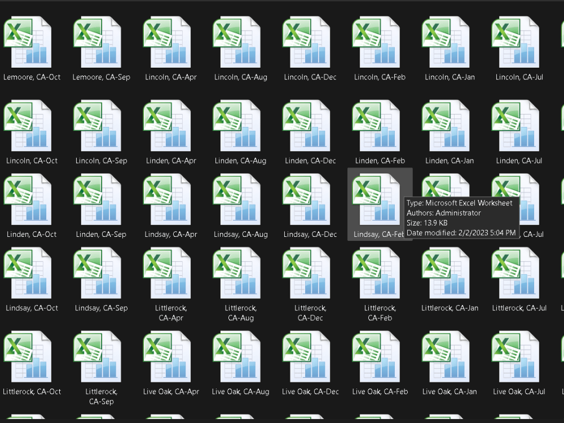Click the Live Oak, CA-Jan Excel icon
The image size is (564, 423).
446,357
